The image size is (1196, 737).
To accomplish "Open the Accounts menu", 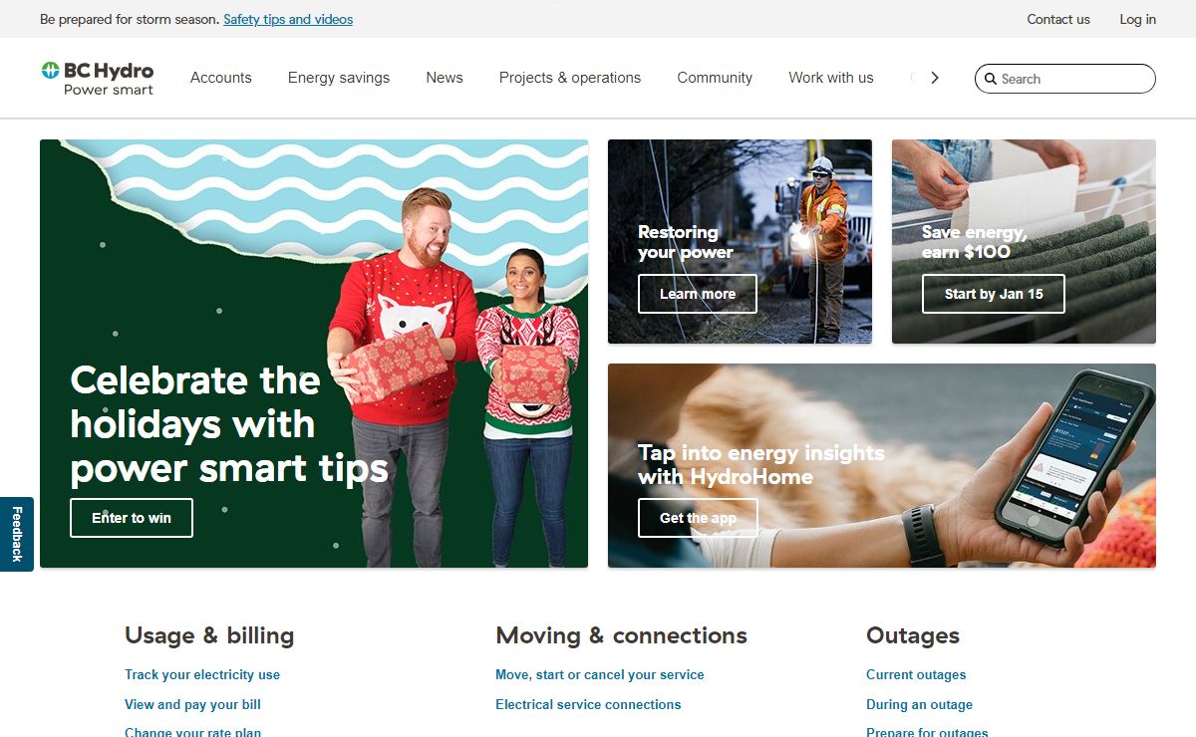I will coord(221,78).
